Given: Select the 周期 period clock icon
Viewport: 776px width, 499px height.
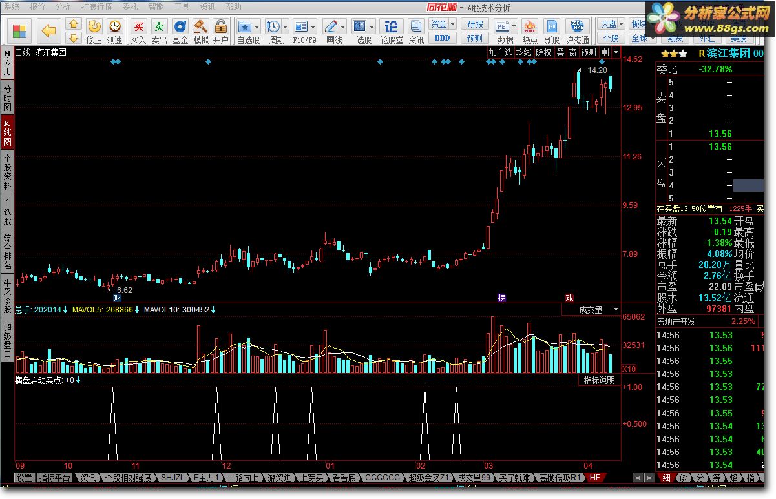Looking at the screenshot, I should [273, 26].
